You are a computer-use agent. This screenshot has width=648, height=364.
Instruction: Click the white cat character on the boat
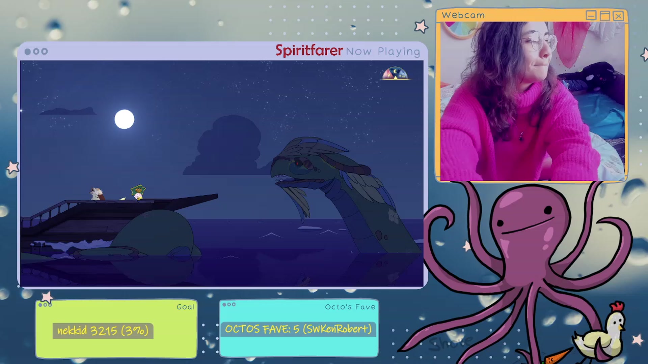(97, 194)
